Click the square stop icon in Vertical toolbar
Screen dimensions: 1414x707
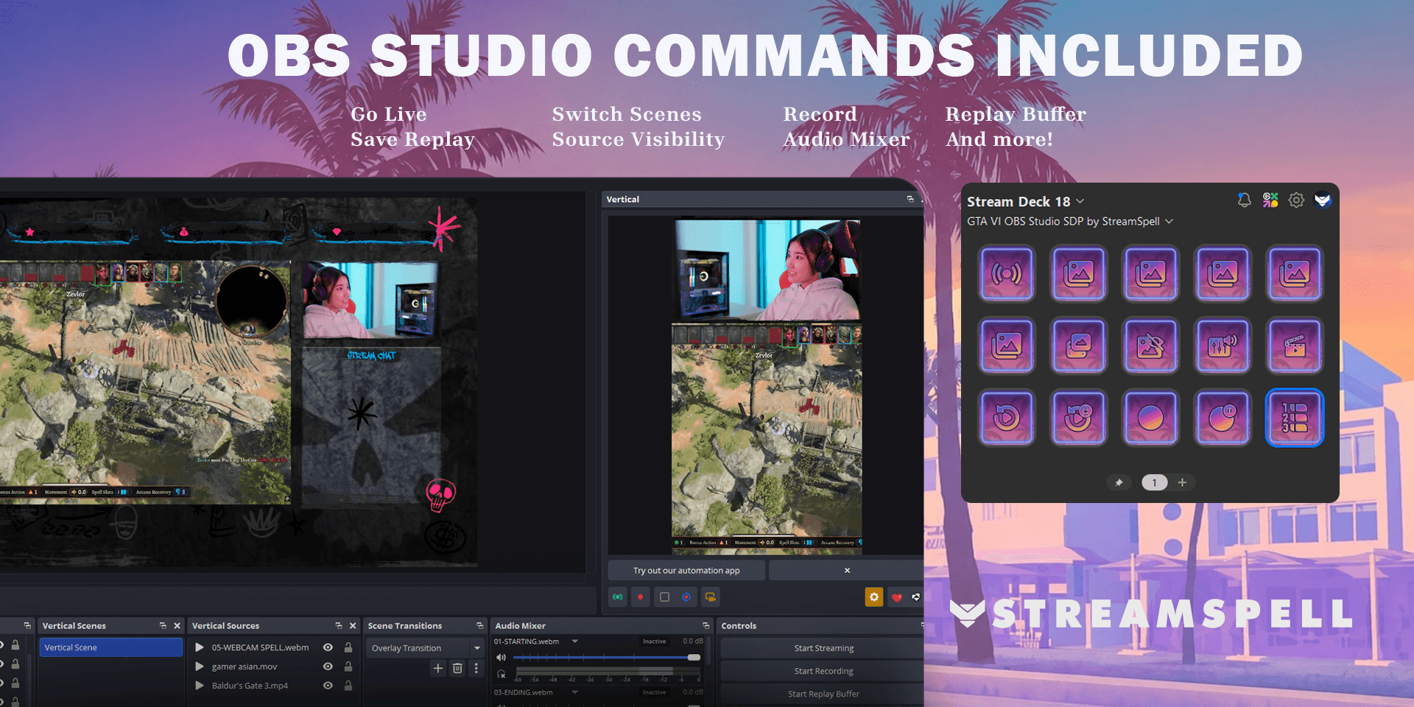pyautogui.click(x=664, y=597)
